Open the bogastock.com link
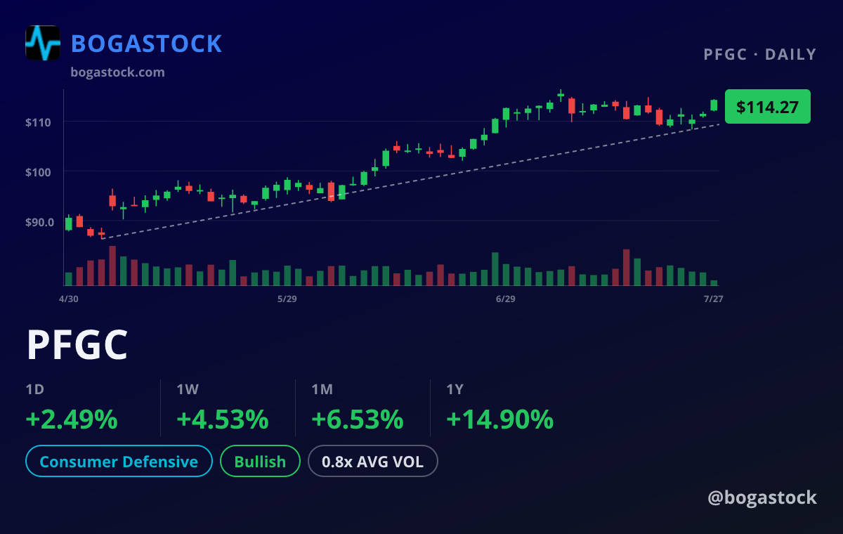Image resolution: width=843 pixels, height=534 pixels. [x=118, y=72]
